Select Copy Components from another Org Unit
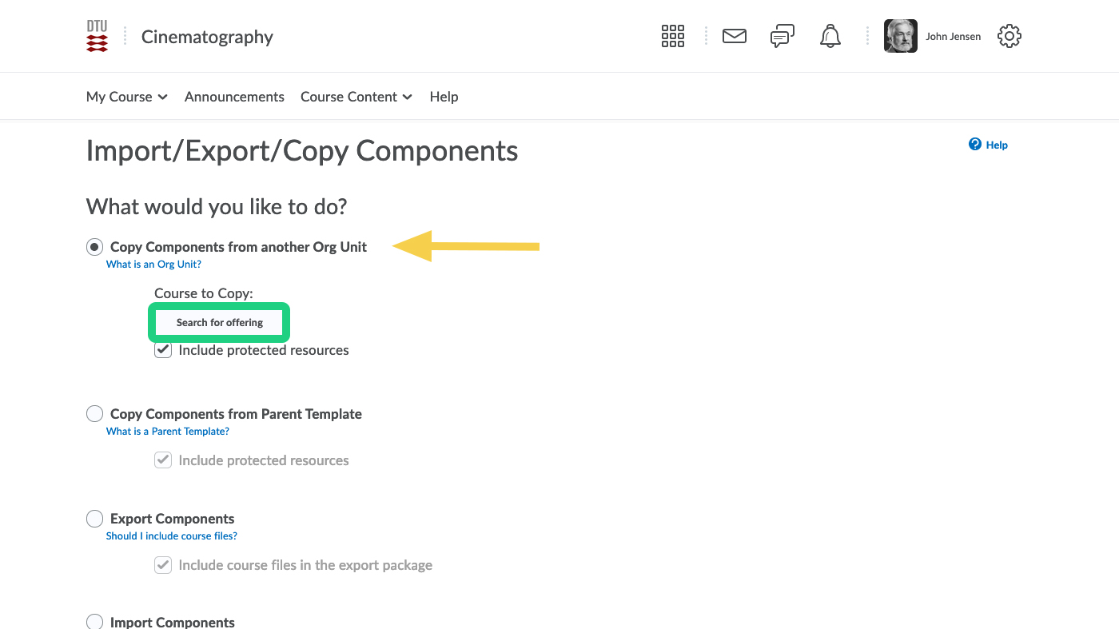The image size is (1119, 629). [94, 247]
